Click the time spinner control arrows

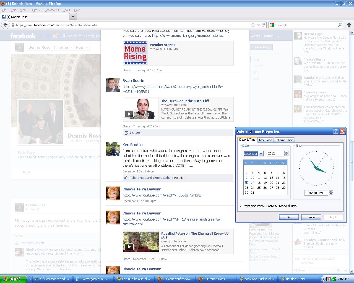331,193
